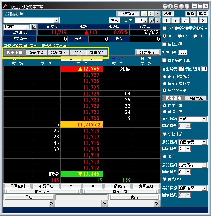Select 顯示所有價格 radio option
This screenshot has height=216, width=211.
coord(164,77)
